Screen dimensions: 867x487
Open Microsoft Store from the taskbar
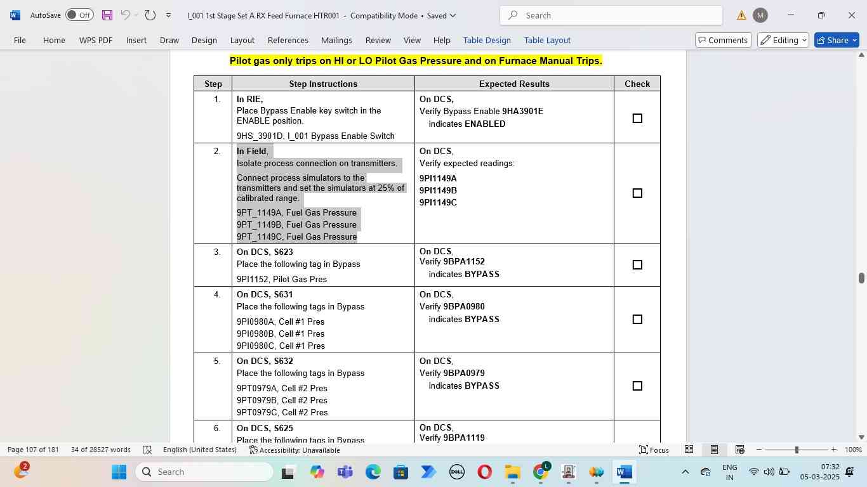(400, 472)
